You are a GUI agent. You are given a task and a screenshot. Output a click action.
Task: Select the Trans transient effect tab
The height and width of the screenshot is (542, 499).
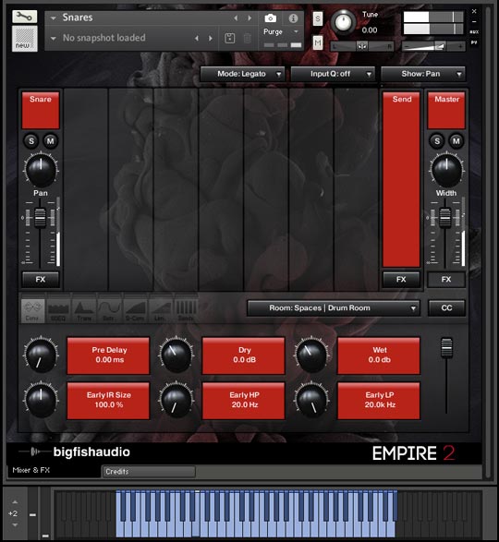click(x=84, y=311)
